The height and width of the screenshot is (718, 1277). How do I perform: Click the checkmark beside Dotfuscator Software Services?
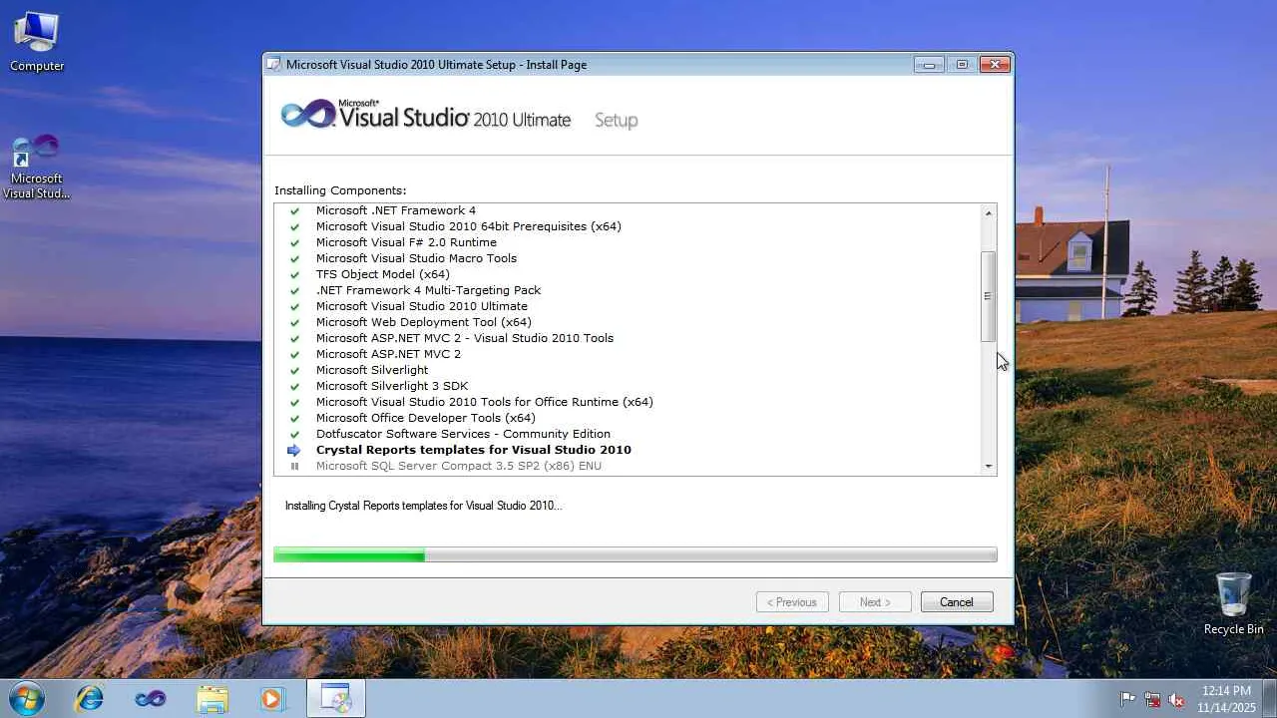point(294,435)
